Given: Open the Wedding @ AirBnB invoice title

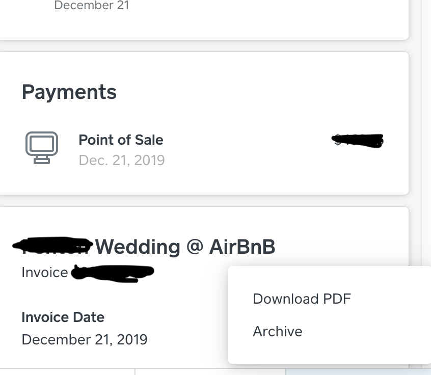Looking at the screenshot, I should coord(185,247).
